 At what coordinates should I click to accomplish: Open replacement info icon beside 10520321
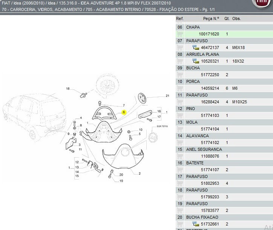click(196, 61)
